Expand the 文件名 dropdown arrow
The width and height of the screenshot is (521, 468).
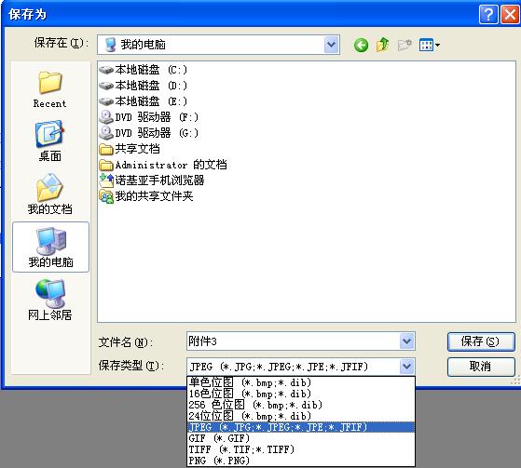(407, 341)
